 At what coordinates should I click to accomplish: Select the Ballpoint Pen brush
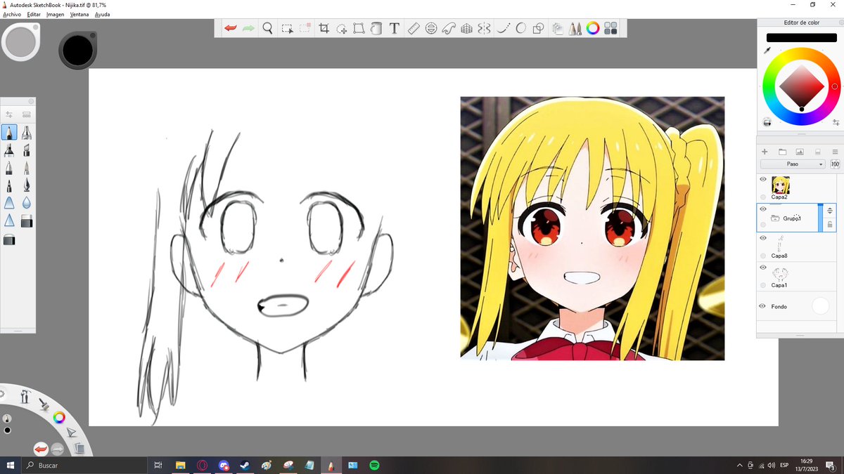9,169
